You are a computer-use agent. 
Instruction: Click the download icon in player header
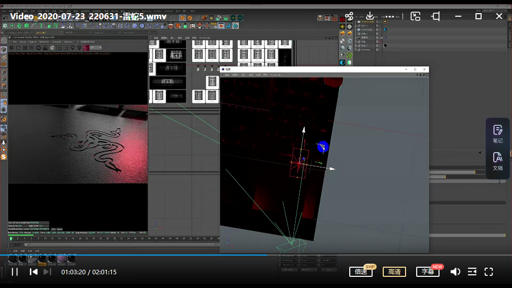pos(370,16)
